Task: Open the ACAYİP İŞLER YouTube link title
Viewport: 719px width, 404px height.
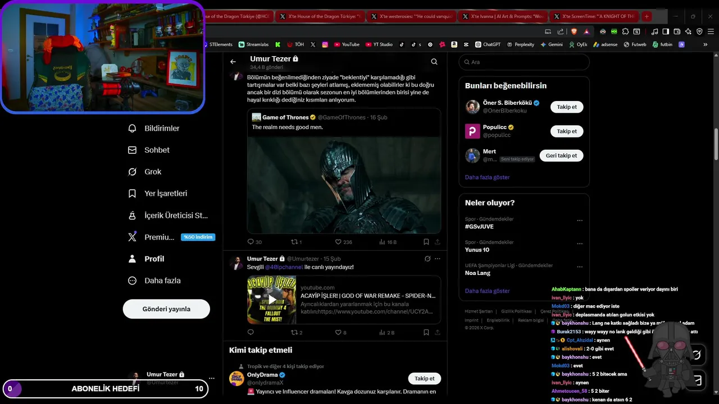Action: [368, 296]
